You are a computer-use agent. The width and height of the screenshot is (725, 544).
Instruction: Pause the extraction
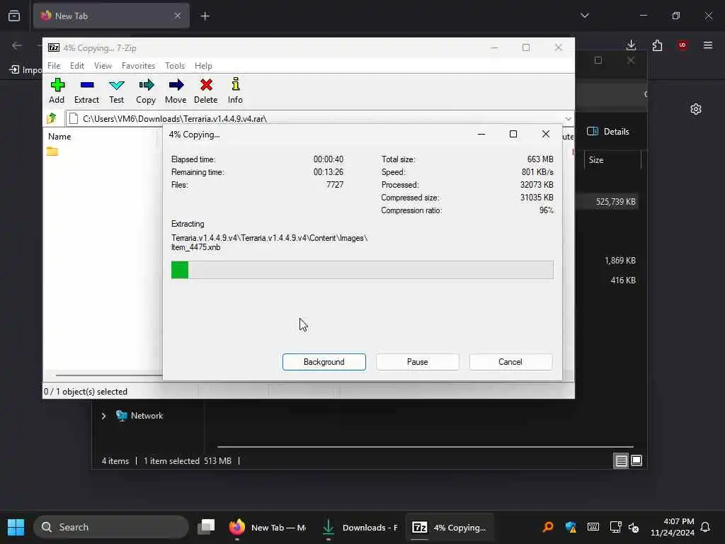tap(418, 362)
